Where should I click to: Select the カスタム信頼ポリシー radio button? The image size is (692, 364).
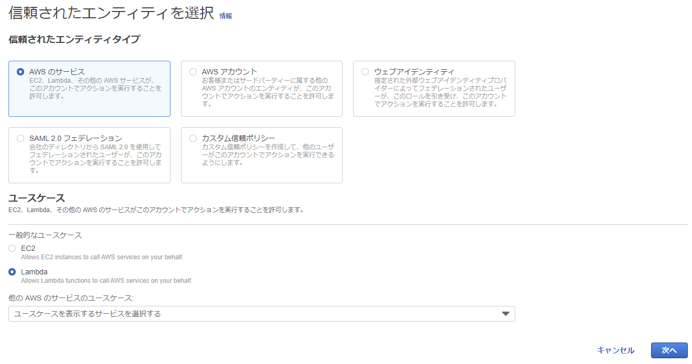(193, 138)
